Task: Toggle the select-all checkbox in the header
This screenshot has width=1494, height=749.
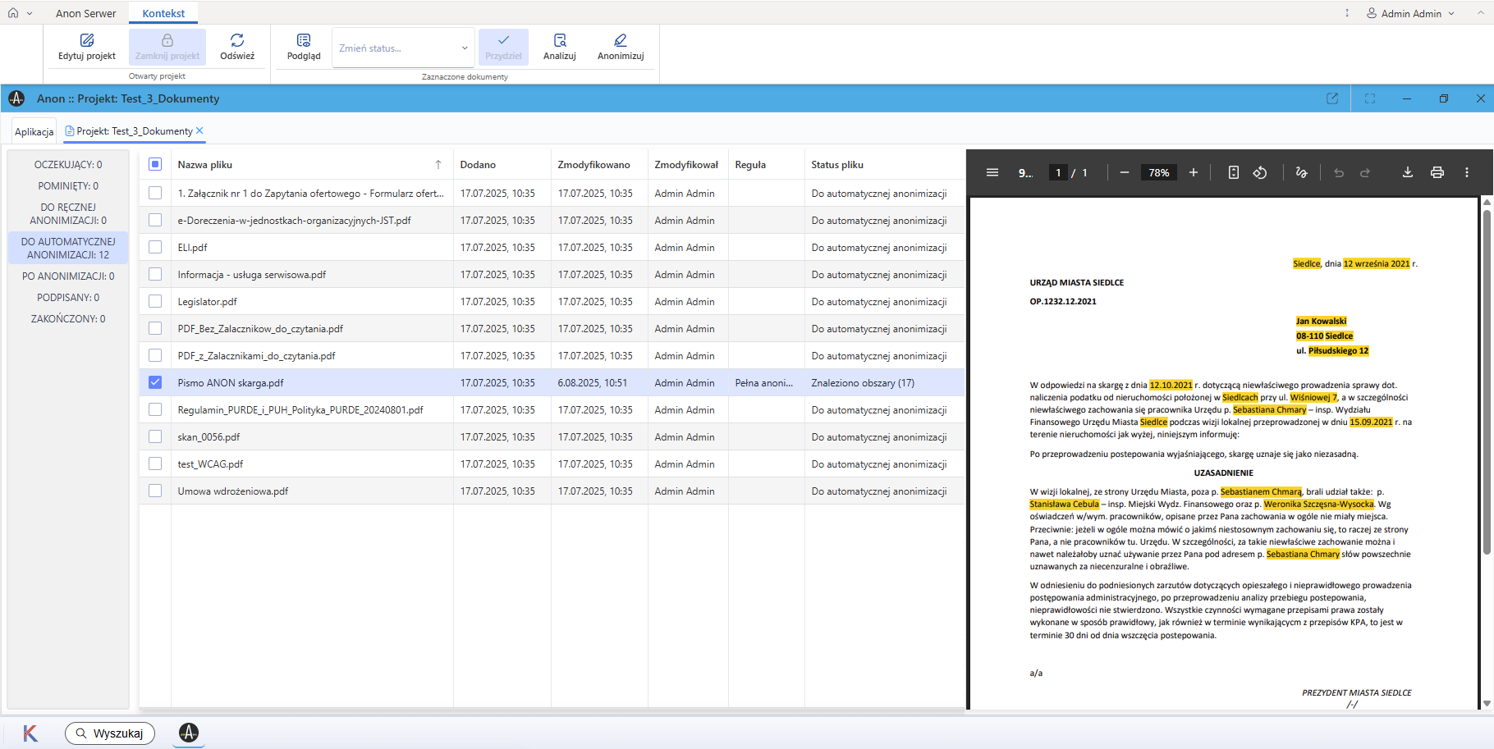Action: 155,164
